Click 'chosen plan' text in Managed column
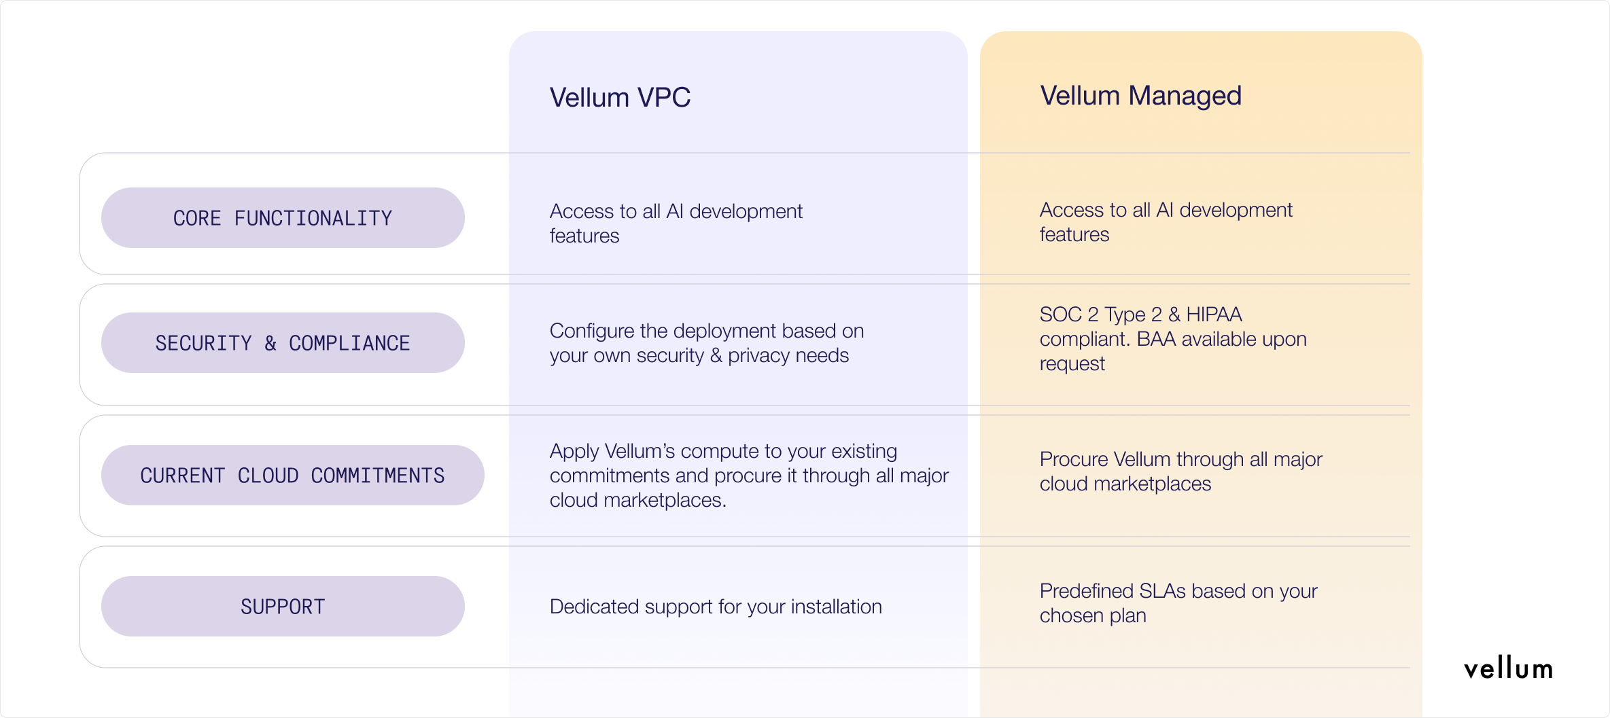The image size is (1610, 718). 1093,615
